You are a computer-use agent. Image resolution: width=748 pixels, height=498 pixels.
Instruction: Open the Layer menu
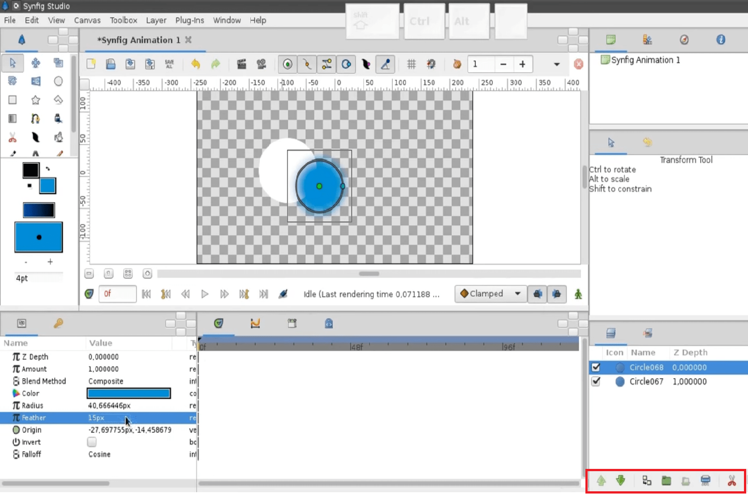156,20
